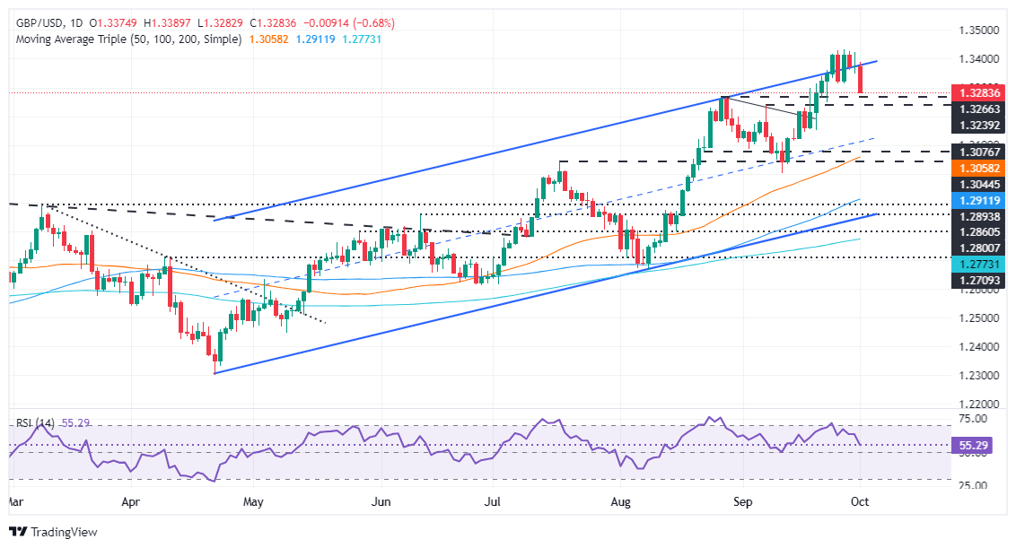This screenshot has width=1016, height=548.
Task: Click the Apr marker on the time axis
Action: click(131, 502)
